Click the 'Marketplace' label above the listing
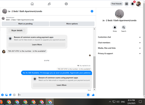This screenshot has height=105, width=145. coord(10,17)
